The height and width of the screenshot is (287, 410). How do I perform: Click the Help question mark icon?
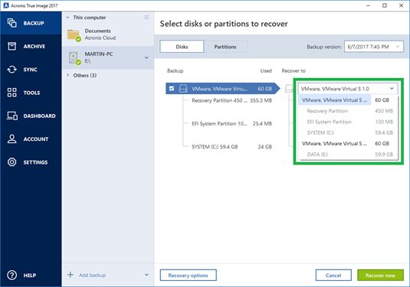(x=11, y=275)
